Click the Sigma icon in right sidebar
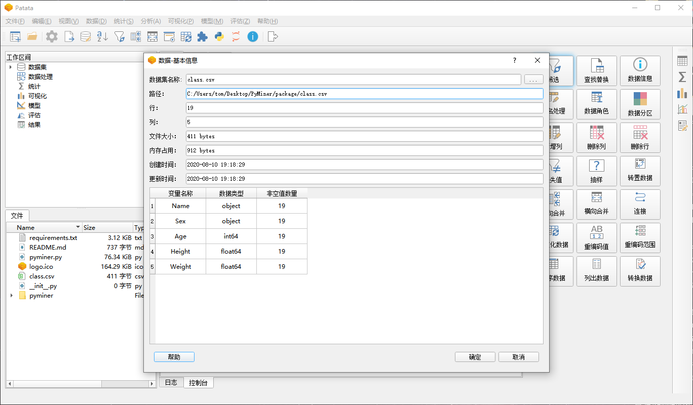Image resolution: width=693 pixels, height=405 pixels. point(682,77)
